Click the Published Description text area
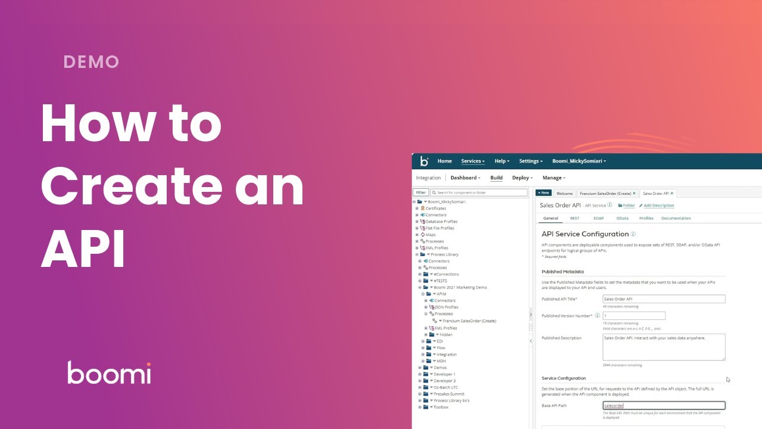Image resolution: width=762 pixels, height=429 pixels. [x=664, y=347]
